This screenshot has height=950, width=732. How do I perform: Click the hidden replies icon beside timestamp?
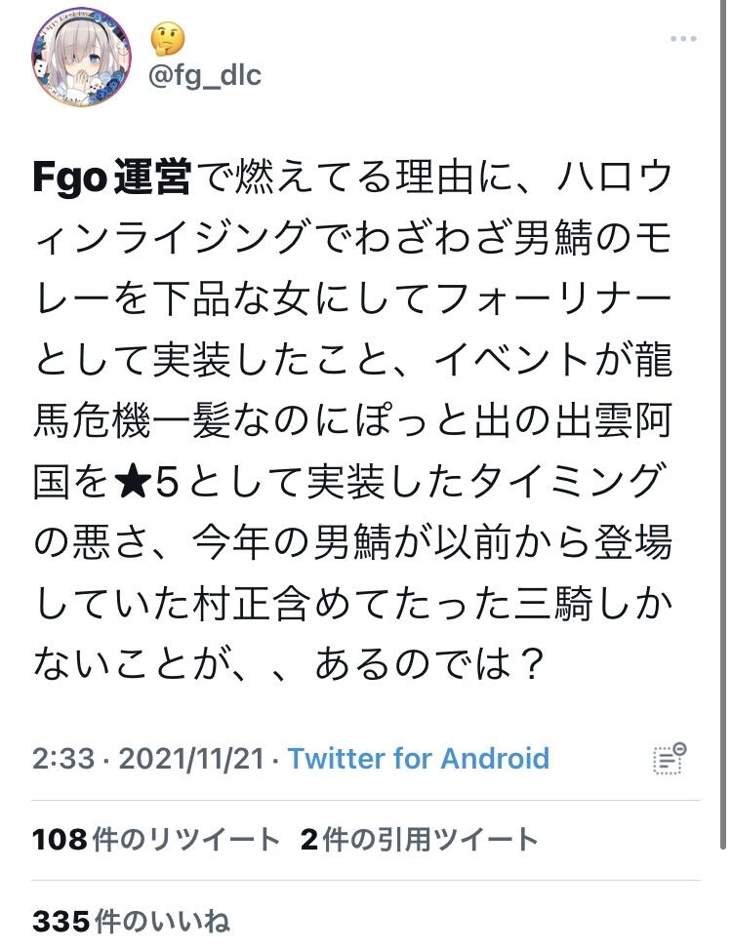pos(671,758)
